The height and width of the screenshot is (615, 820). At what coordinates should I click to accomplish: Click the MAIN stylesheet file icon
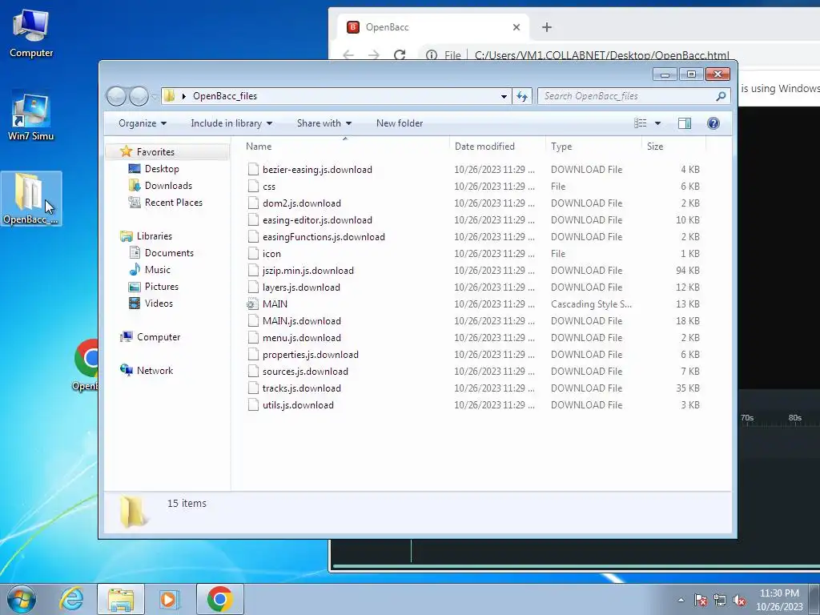click(252, 304)
